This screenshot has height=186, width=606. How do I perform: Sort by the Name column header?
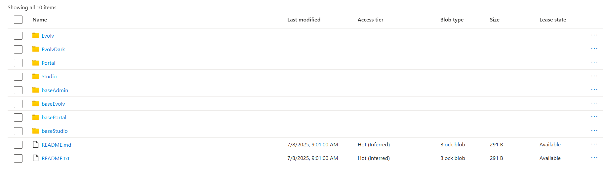[x=40, y=20]
